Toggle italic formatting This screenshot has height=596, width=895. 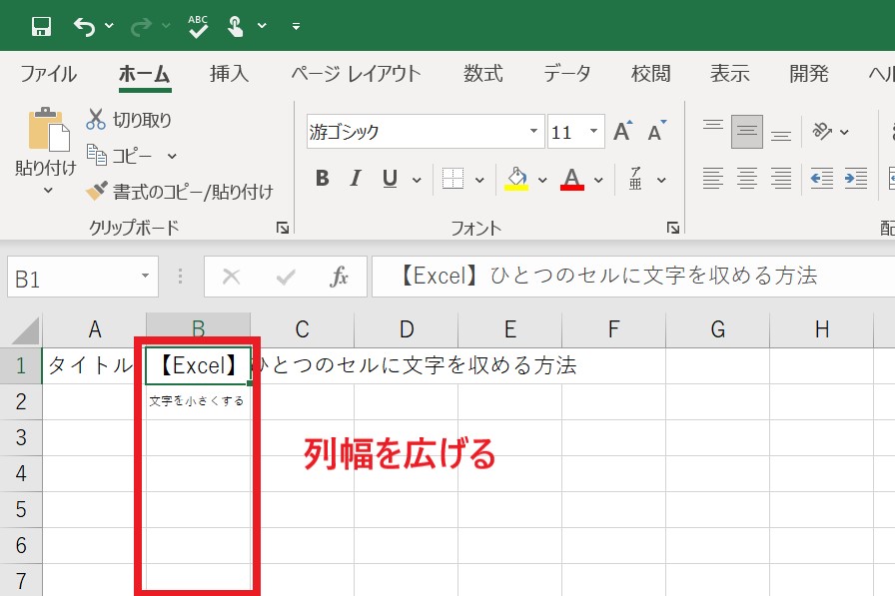(x=356, y=179)
